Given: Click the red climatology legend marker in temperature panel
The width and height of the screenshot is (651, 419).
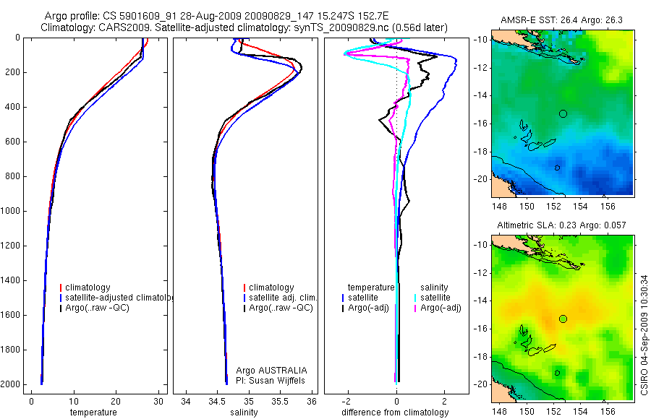Looking at the screenshot, I should (x=61, y=288).
